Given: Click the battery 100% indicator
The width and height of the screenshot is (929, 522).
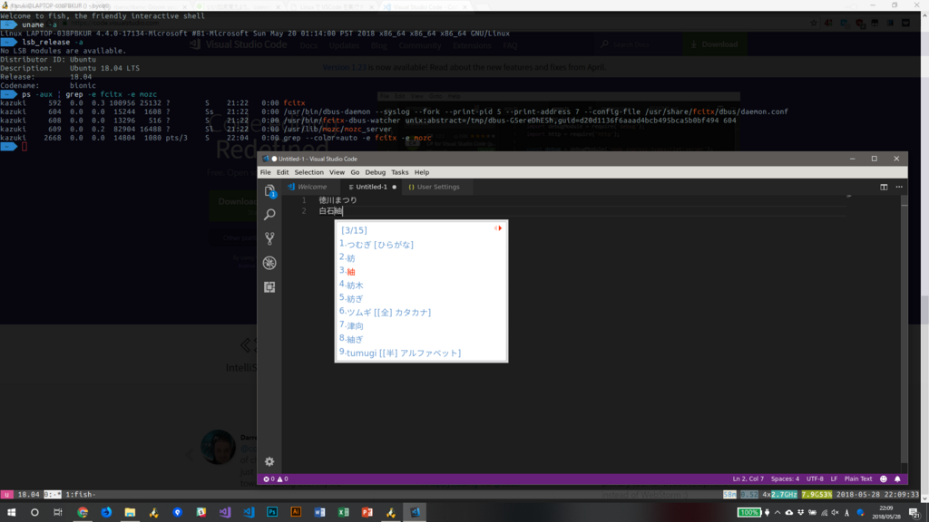Looking at the screenshot, I should point(748,513).
